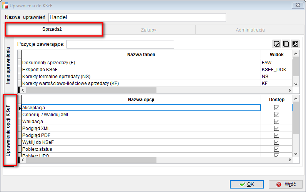Select the Inne uprawnienia vertical tab
The image size is (306, 192).
(8, 65)
